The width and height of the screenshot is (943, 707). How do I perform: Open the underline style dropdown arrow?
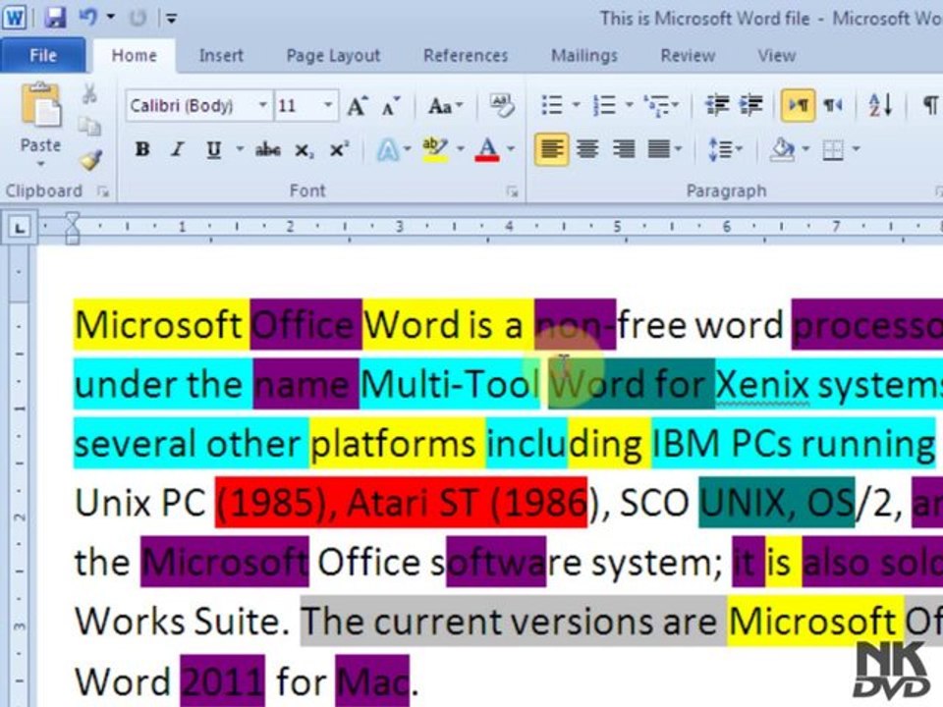[x=240, y=148]
